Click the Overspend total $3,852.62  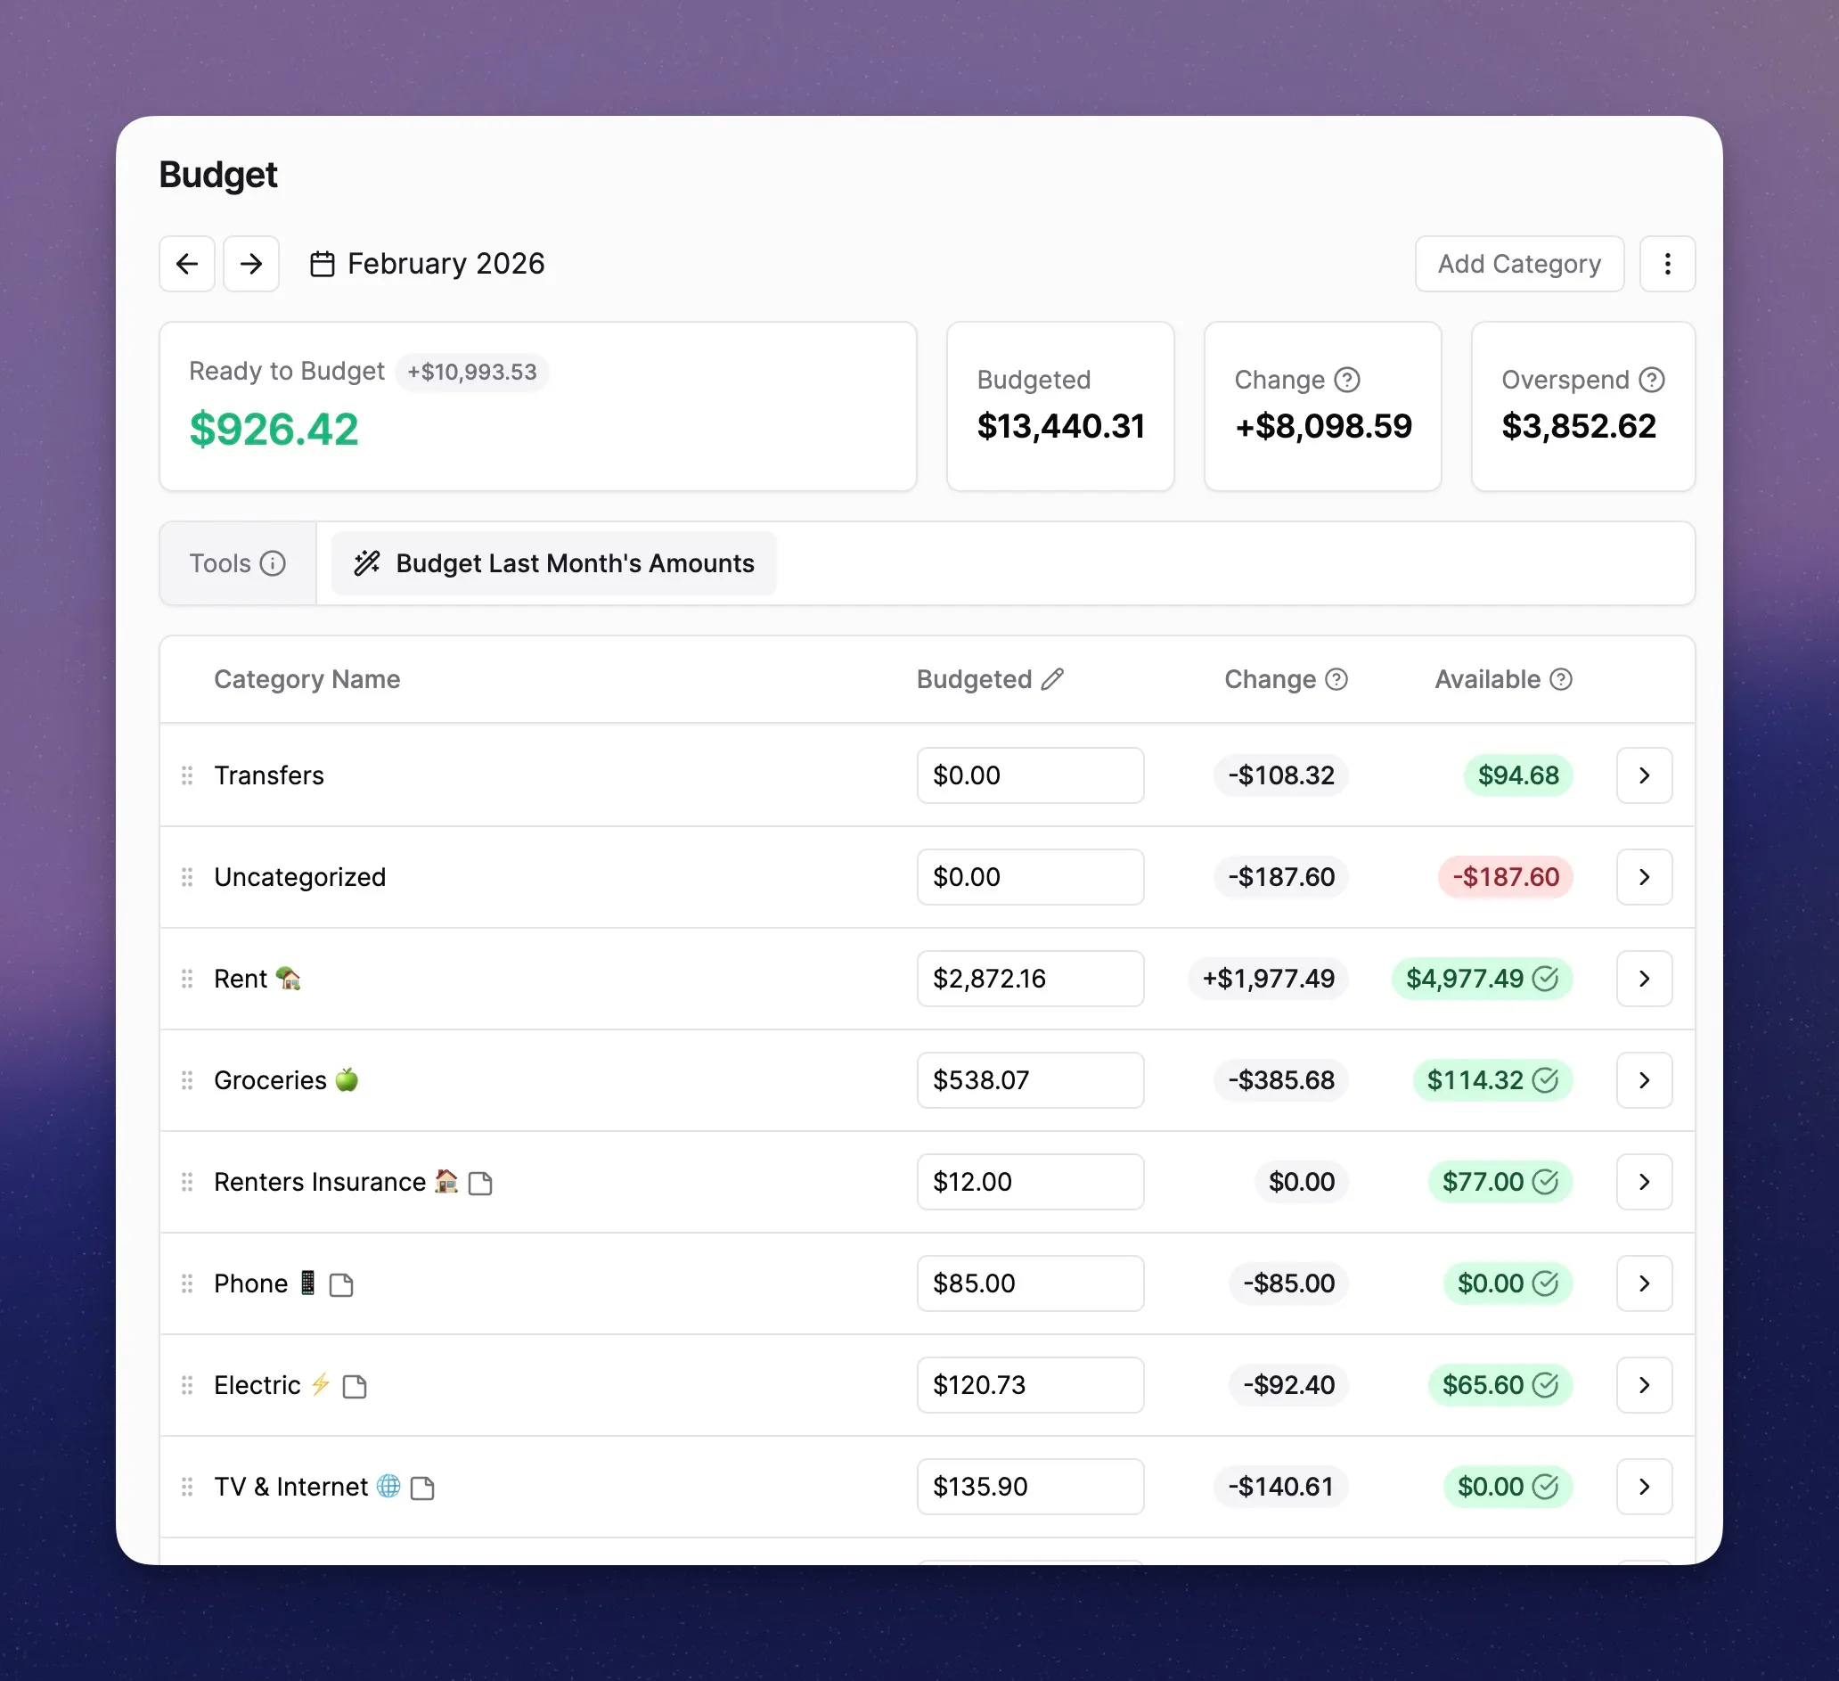1578,426
